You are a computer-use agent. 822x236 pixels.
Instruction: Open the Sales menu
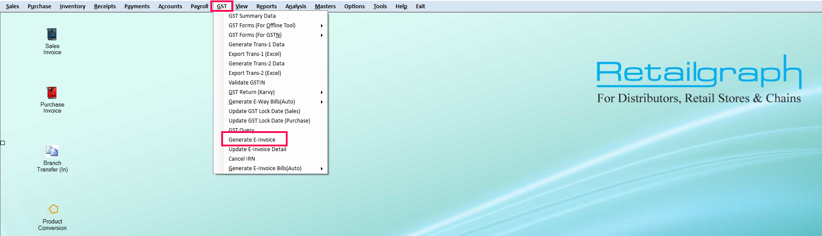(x=13, y=6)
